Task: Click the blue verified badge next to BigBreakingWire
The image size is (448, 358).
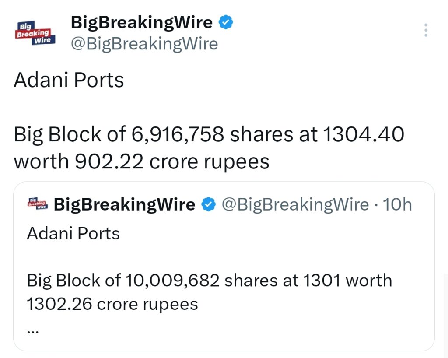Action: [x=226, y=22]
